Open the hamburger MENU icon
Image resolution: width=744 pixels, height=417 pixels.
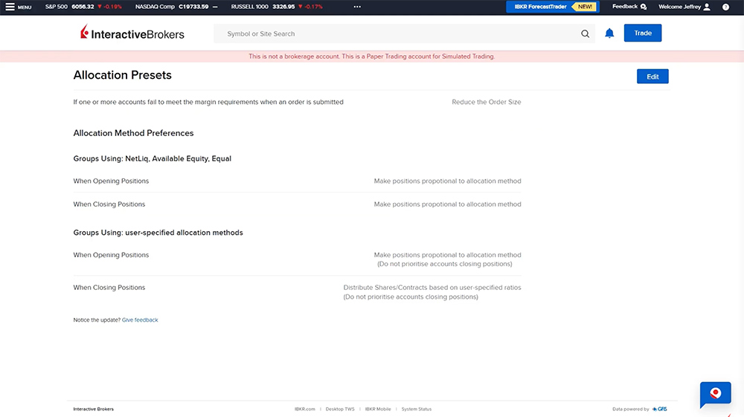coord(10,7)
